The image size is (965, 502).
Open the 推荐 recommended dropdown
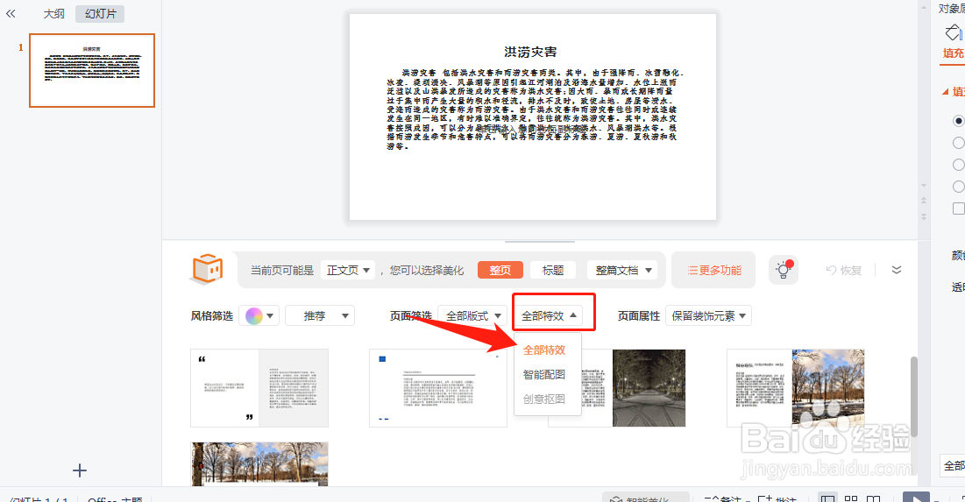[320, 315]
